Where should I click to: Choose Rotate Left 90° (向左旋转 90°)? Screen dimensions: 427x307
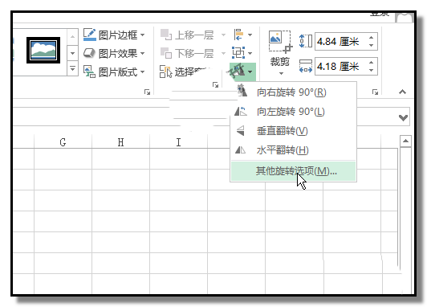click(294, 112)
